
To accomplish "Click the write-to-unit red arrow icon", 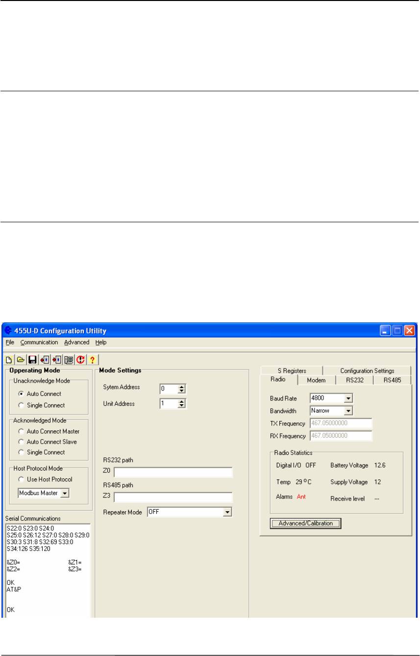I will click(x=56, y=360).
